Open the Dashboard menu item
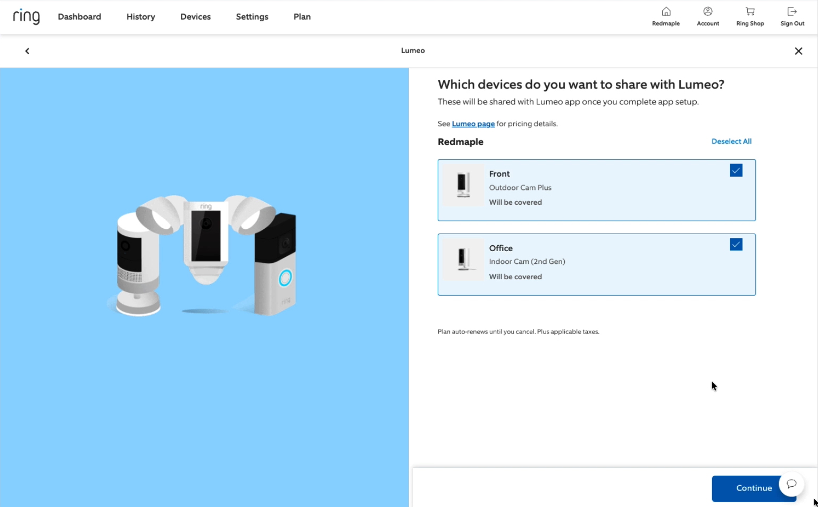Viewport: 818px width, 507px height. point(79,17)
